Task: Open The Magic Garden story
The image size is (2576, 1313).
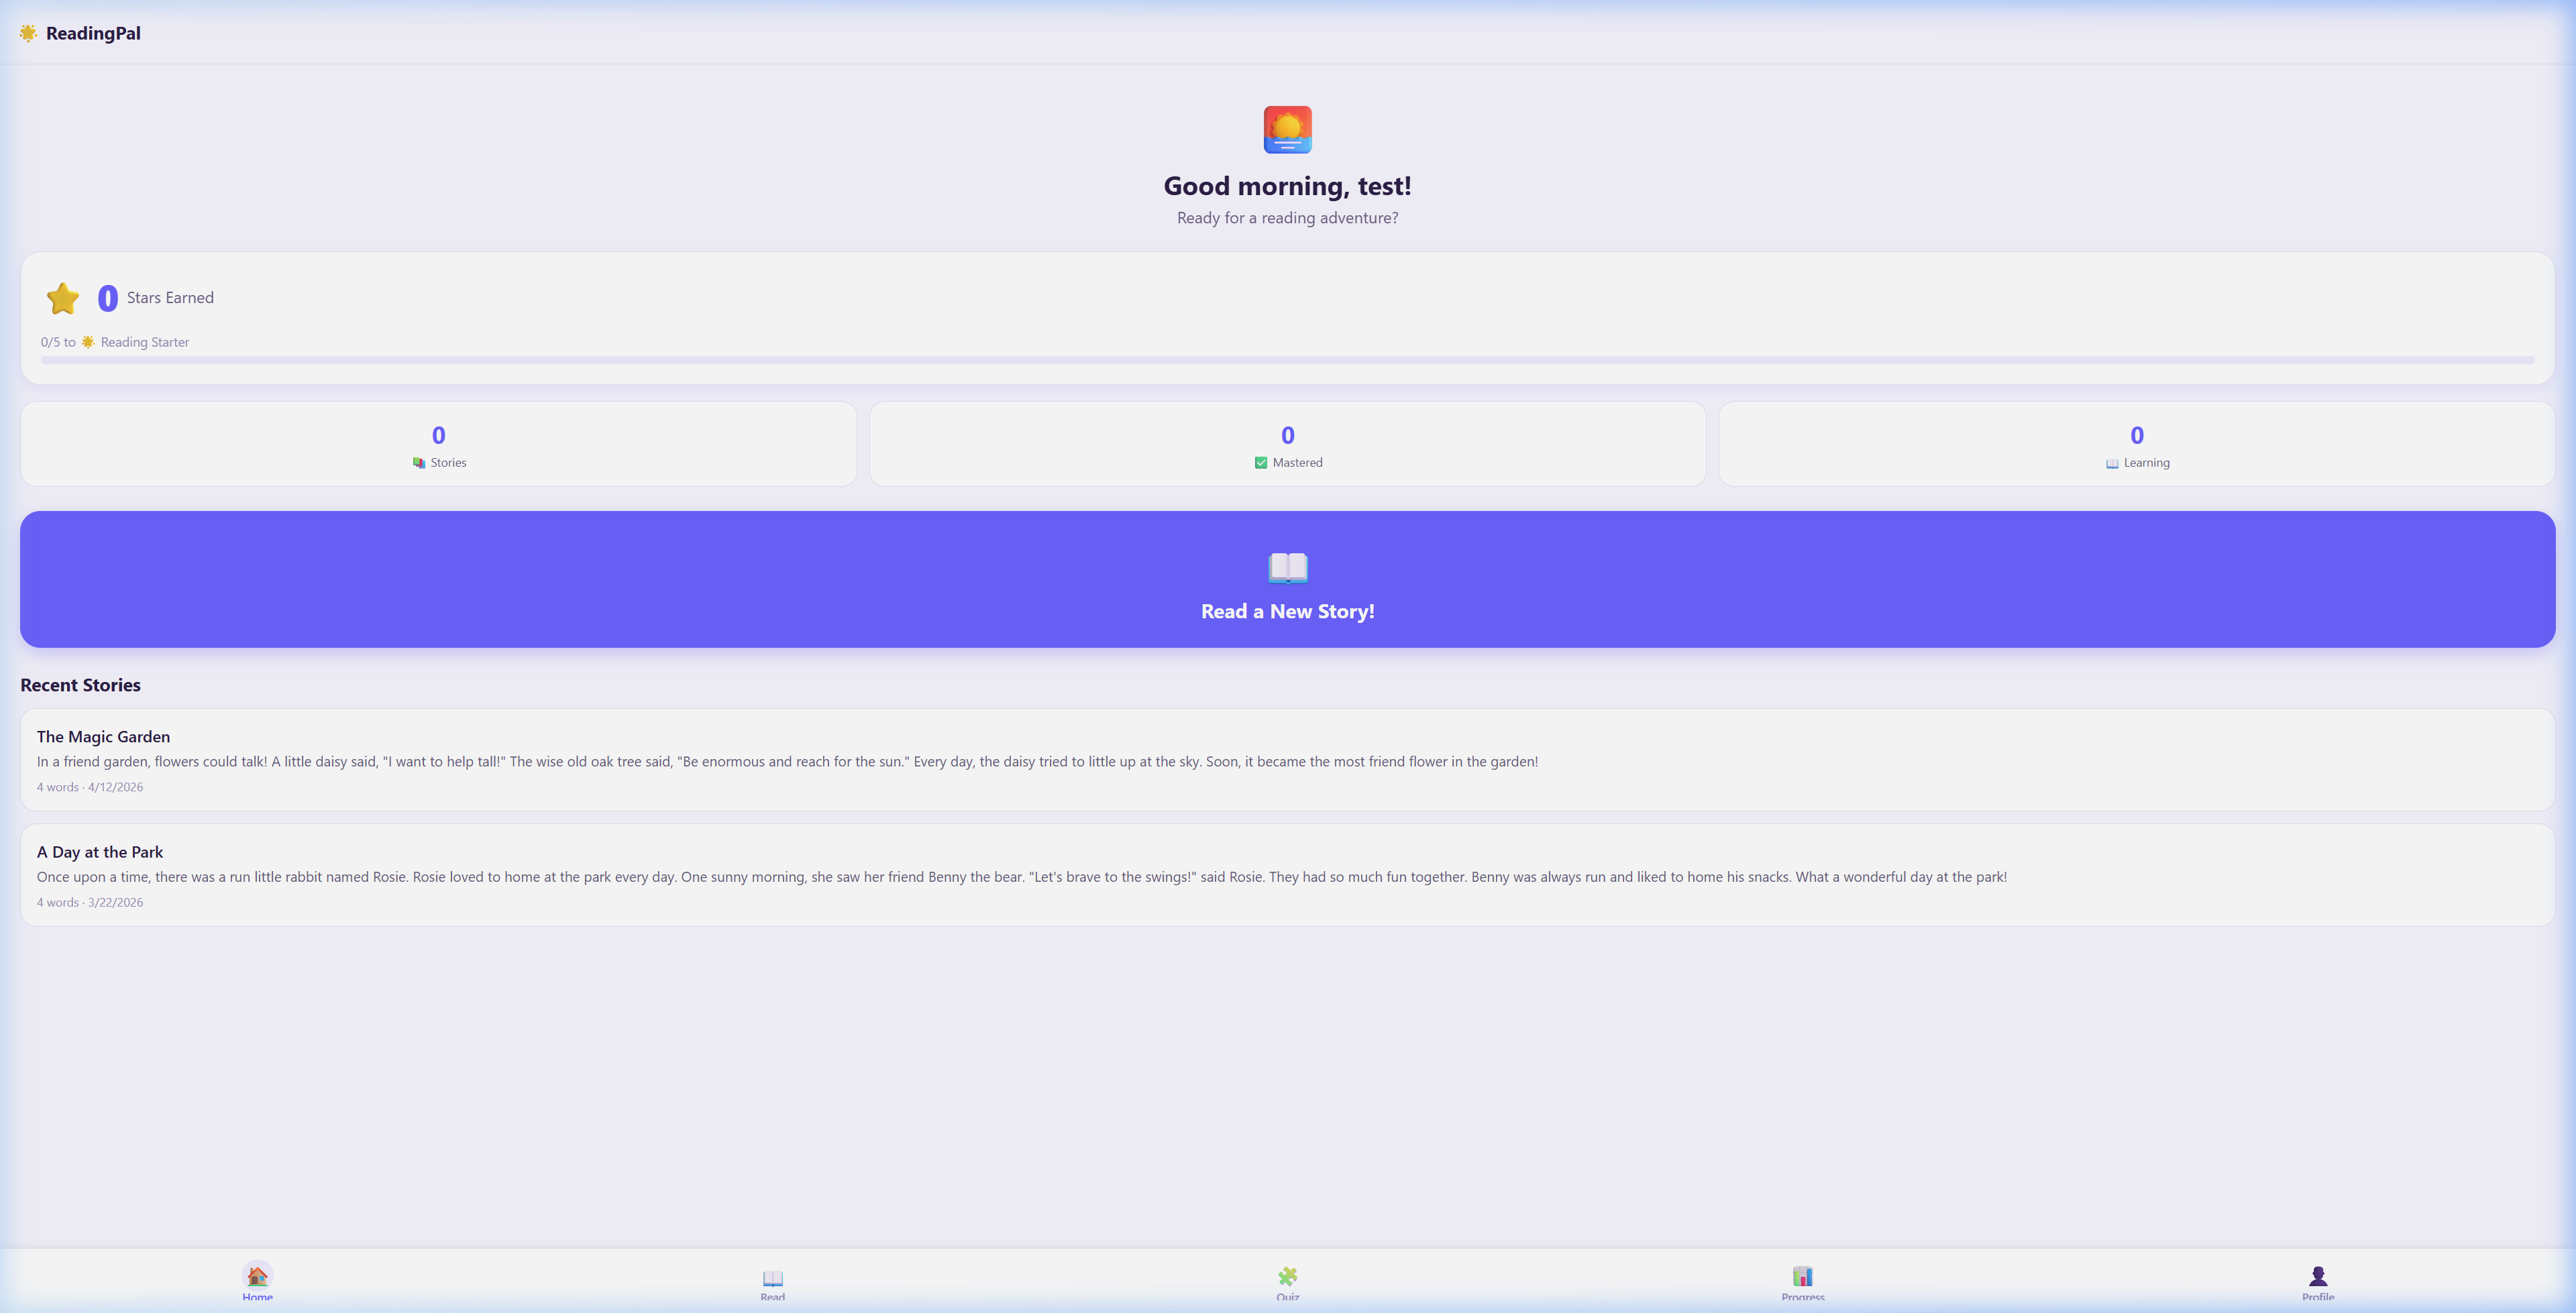Action: (x=1287, y=760)
